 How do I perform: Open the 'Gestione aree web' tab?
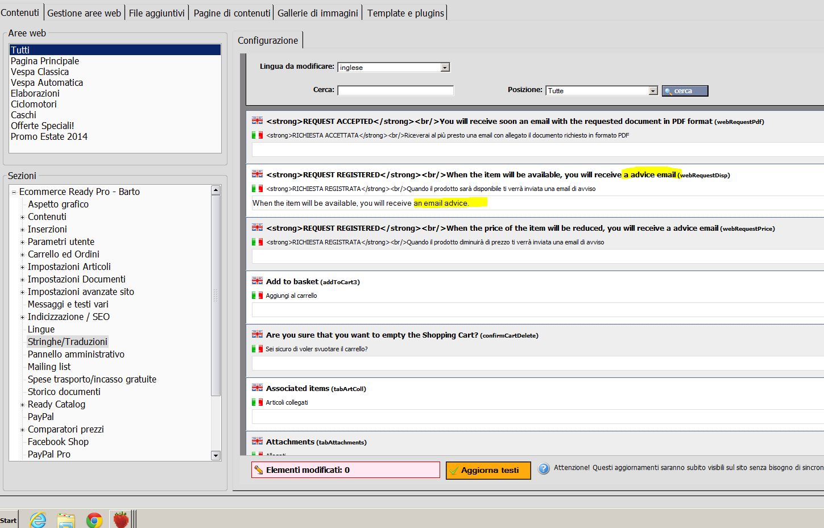click(x=84, y=13)
